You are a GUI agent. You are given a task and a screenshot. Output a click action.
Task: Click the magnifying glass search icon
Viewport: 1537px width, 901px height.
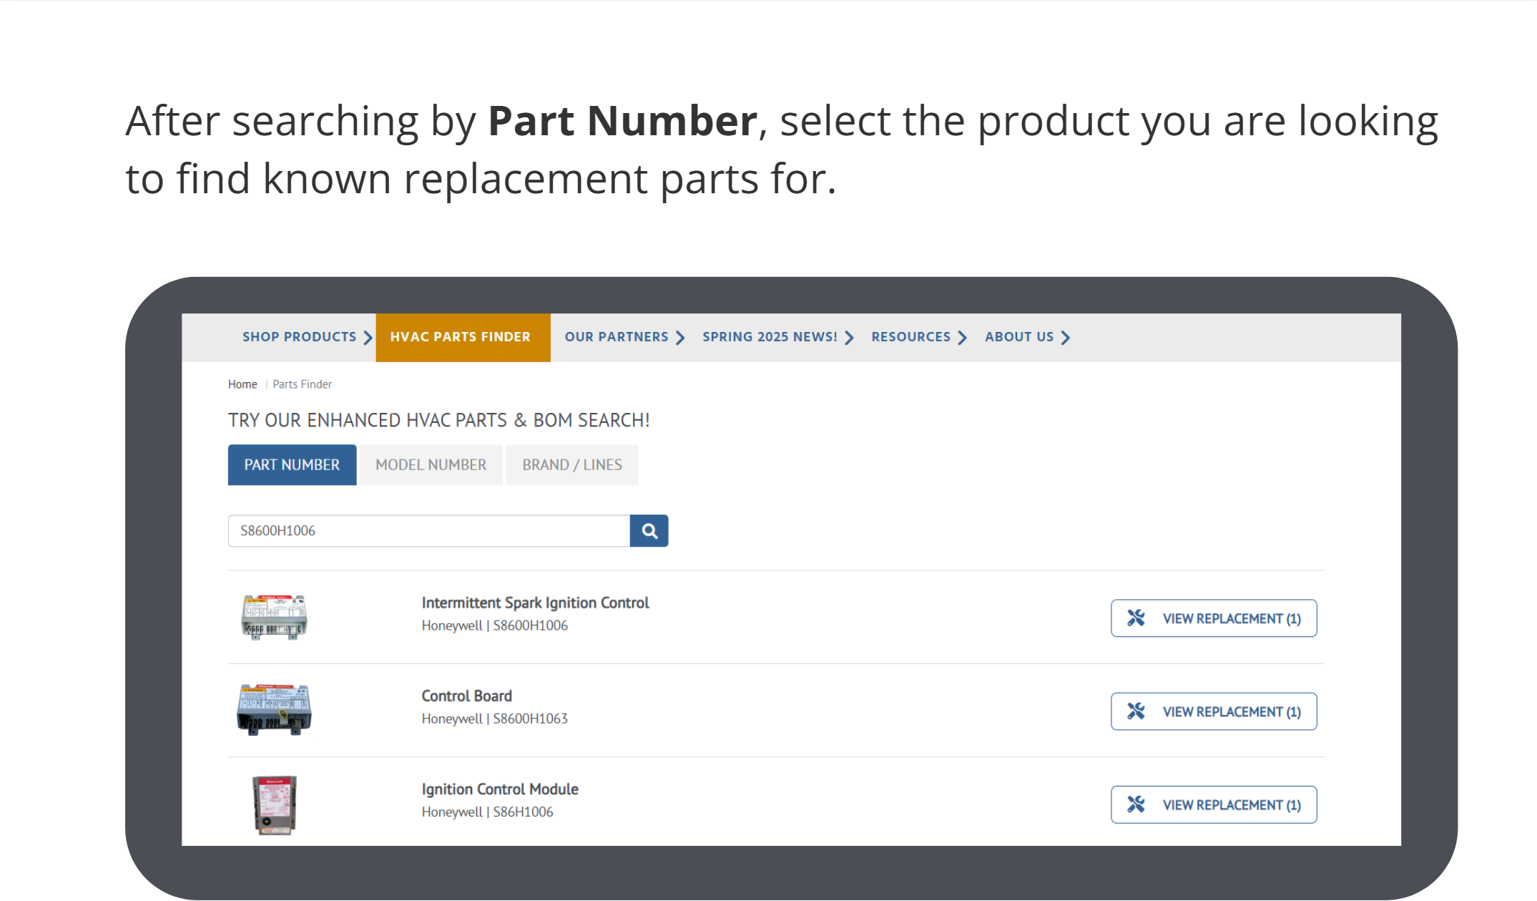pyautogui.click(x=649, y=531)
